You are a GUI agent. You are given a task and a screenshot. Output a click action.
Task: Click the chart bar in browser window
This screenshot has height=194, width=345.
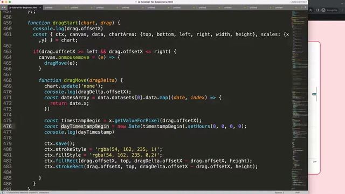[x=315, y=94]
